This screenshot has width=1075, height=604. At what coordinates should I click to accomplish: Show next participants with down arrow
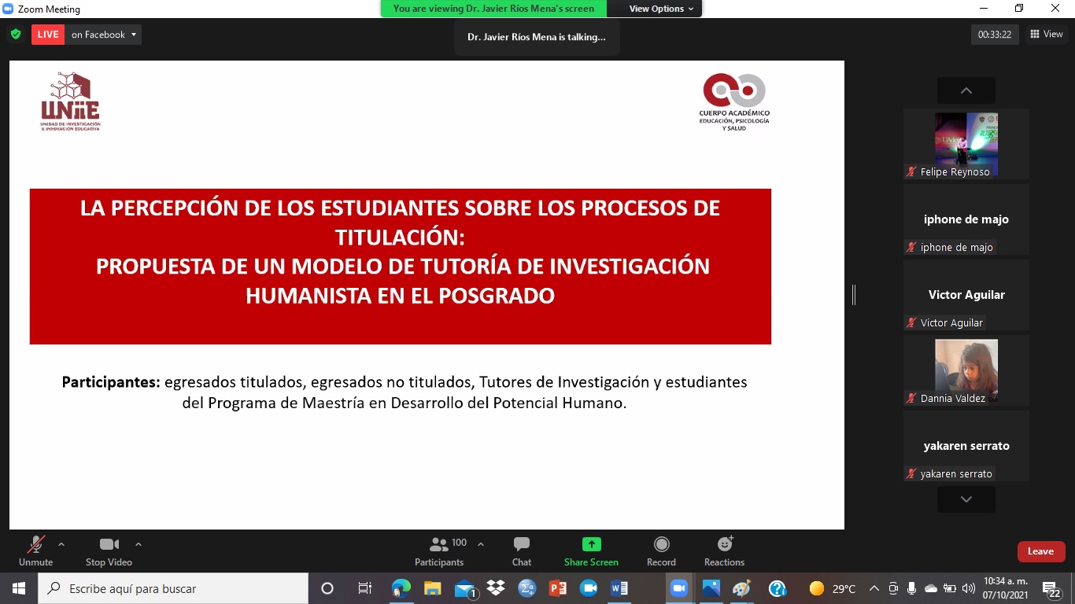(x=966, y=499)
